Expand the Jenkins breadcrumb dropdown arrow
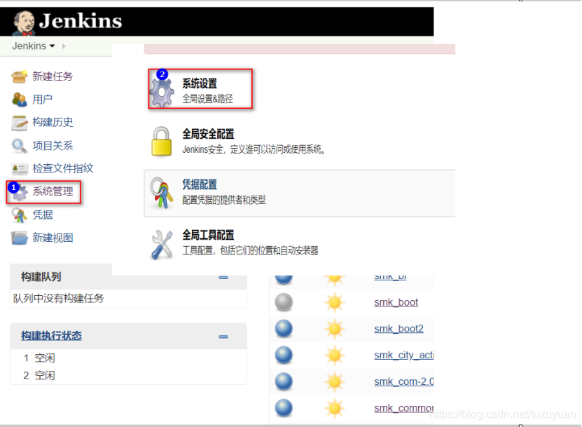The width and height of the screenshot is (582, 427). tap(53, 46)
